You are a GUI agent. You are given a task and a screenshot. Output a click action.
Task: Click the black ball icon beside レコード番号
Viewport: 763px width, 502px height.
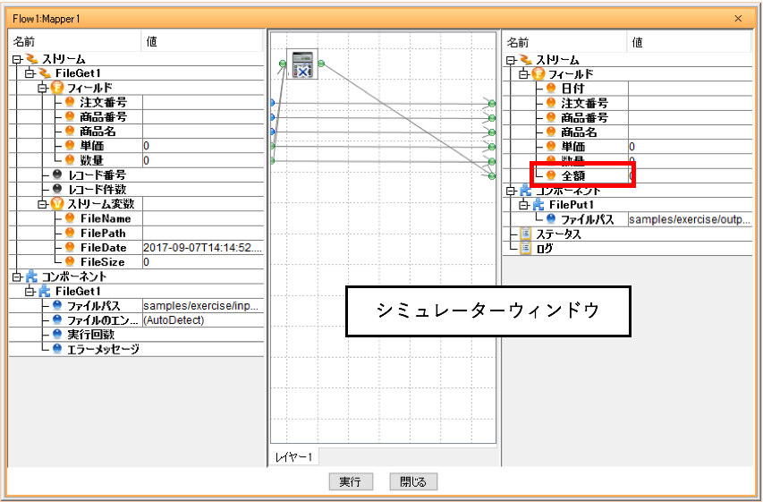tap(57, 174)
